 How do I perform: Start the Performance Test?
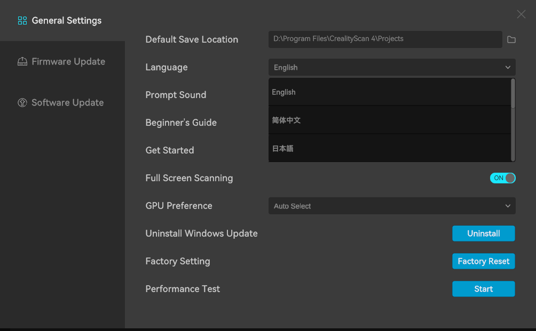[483, 289]
